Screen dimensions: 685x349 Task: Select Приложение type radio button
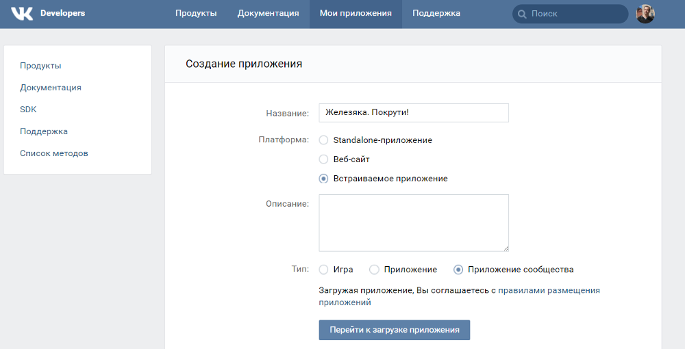[374, 270]
